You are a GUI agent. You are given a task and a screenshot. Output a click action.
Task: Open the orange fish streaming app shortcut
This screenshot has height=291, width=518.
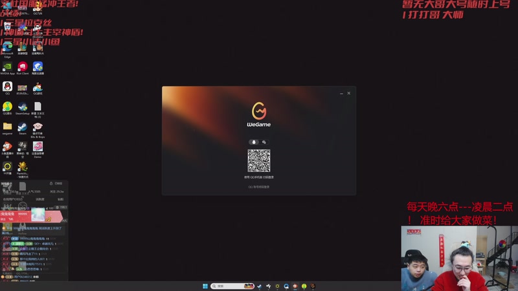pos(7,149)
